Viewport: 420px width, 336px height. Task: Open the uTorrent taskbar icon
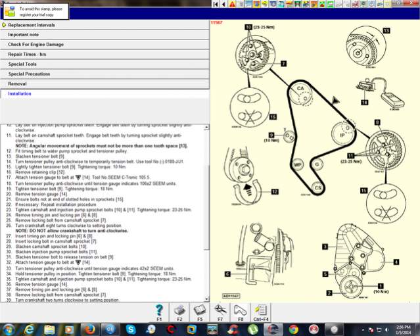[x=252, y=329]
